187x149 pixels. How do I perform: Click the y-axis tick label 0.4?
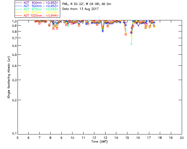(x=14, y=66)
